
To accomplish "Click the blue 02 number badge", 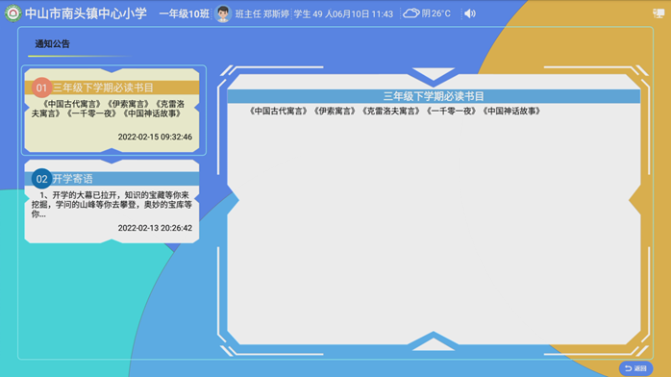I will click(41, 179).
